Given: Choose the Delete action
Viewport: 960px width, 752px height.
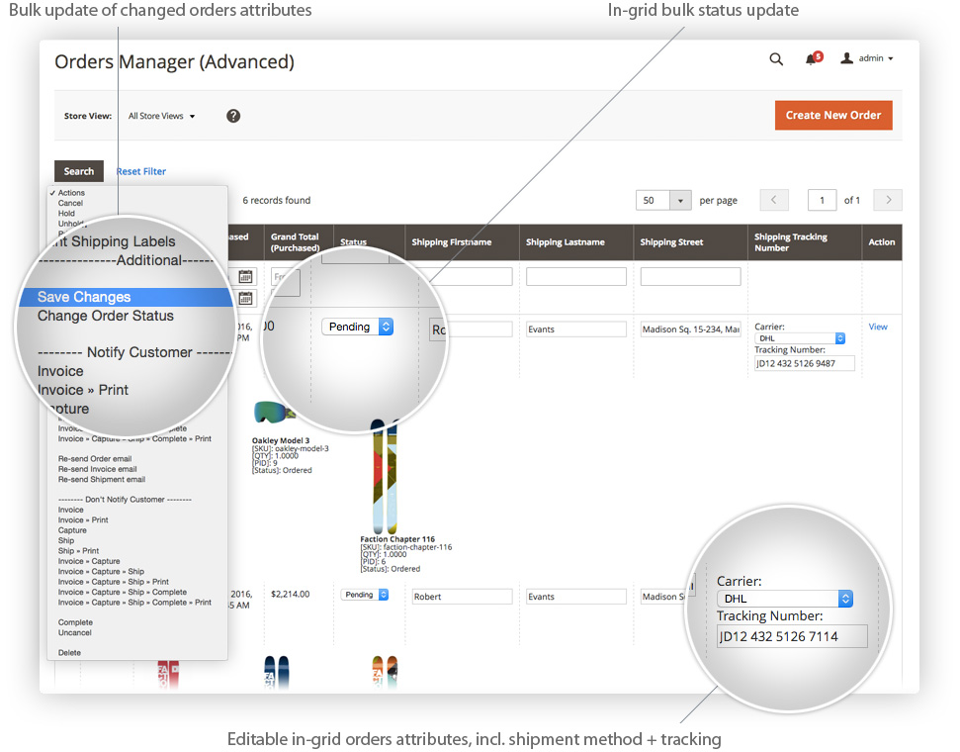Looking at the screenshot, I should click(69, 653).
